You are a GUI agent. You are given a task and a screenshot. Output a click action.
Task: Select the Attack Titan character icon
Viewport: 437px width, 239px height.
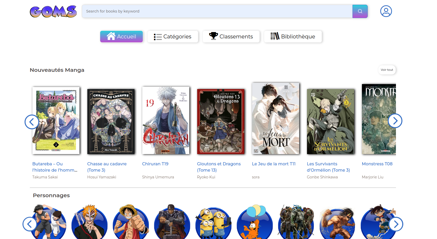pyautogui.click(x=337, y=222)
